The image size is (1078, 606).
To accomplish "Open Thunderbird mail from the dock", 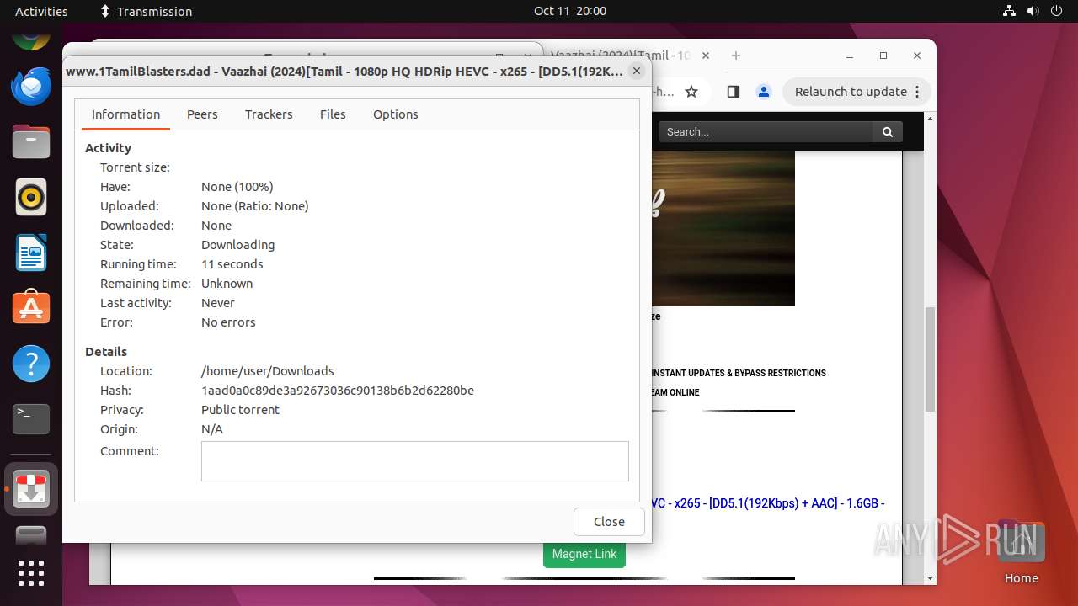I will click(x=31, y=87).
